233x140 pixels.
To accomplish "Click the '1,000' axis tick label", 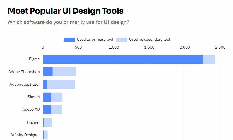I will coord(114,47).
